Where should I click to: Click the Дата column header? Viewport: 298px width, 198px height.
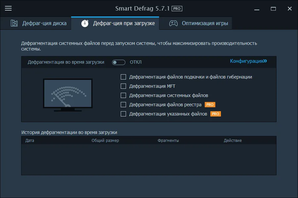[x=30, y=141]
